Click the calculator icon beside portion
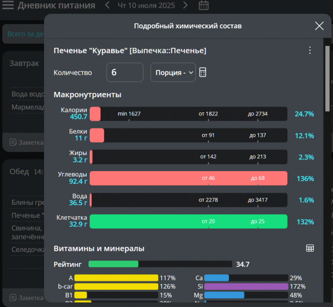Viewport: 333px width, 307px height. coord(203,72)
